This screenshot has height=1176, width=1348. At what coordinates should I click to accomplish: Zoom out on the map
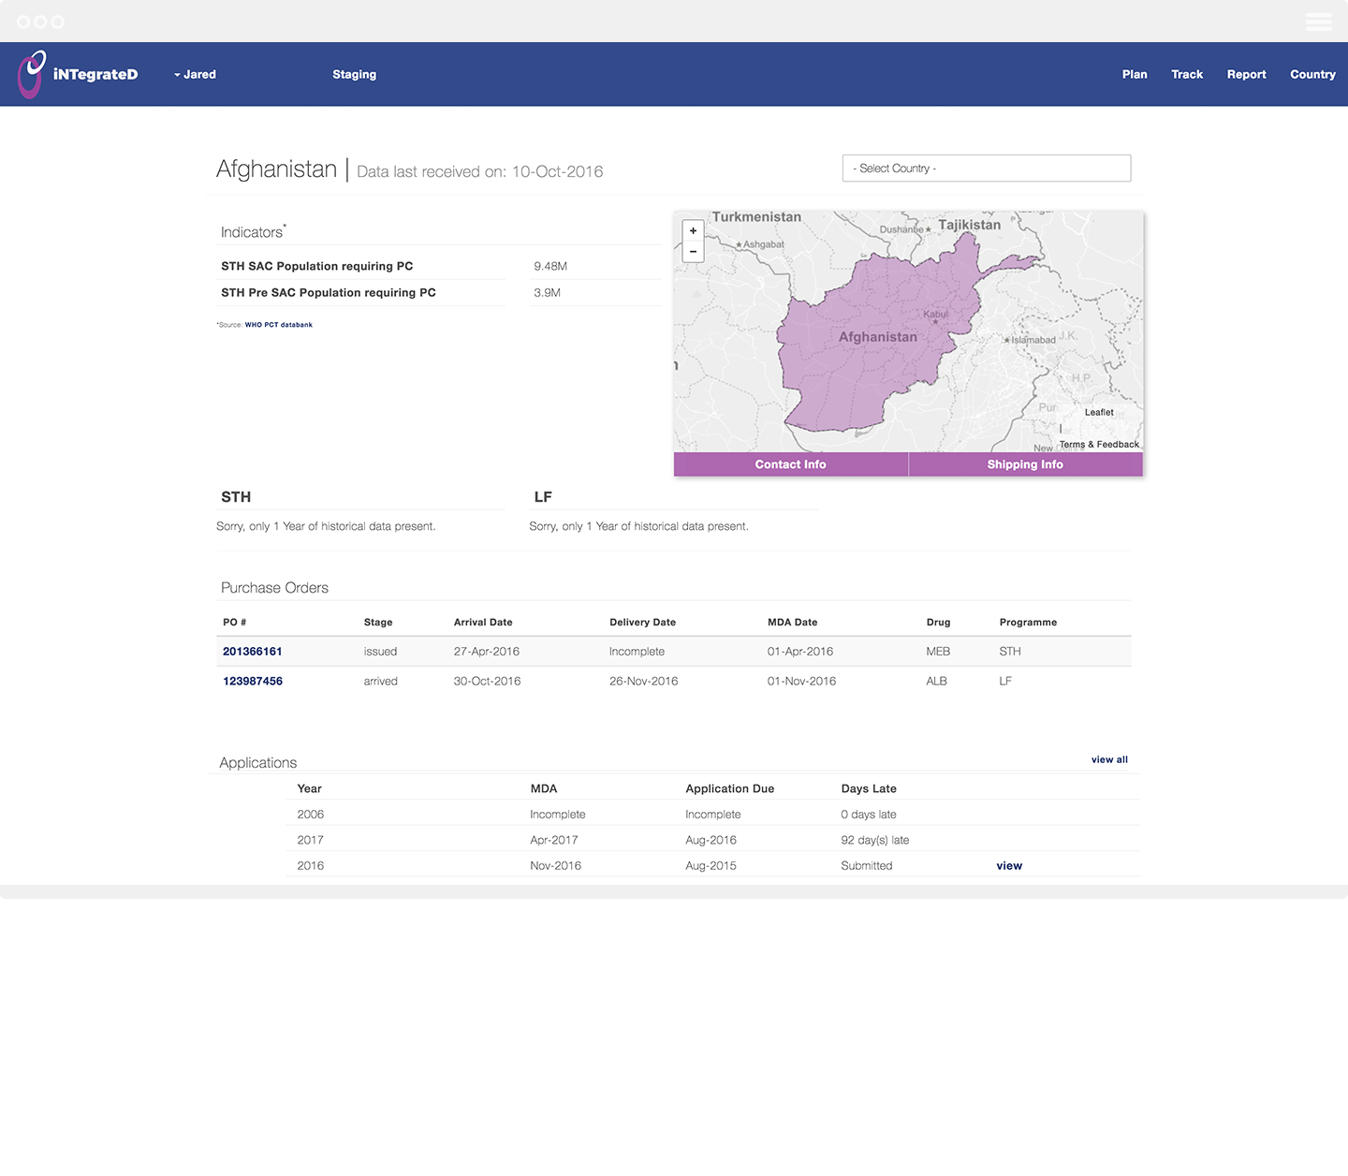(693, 252)
